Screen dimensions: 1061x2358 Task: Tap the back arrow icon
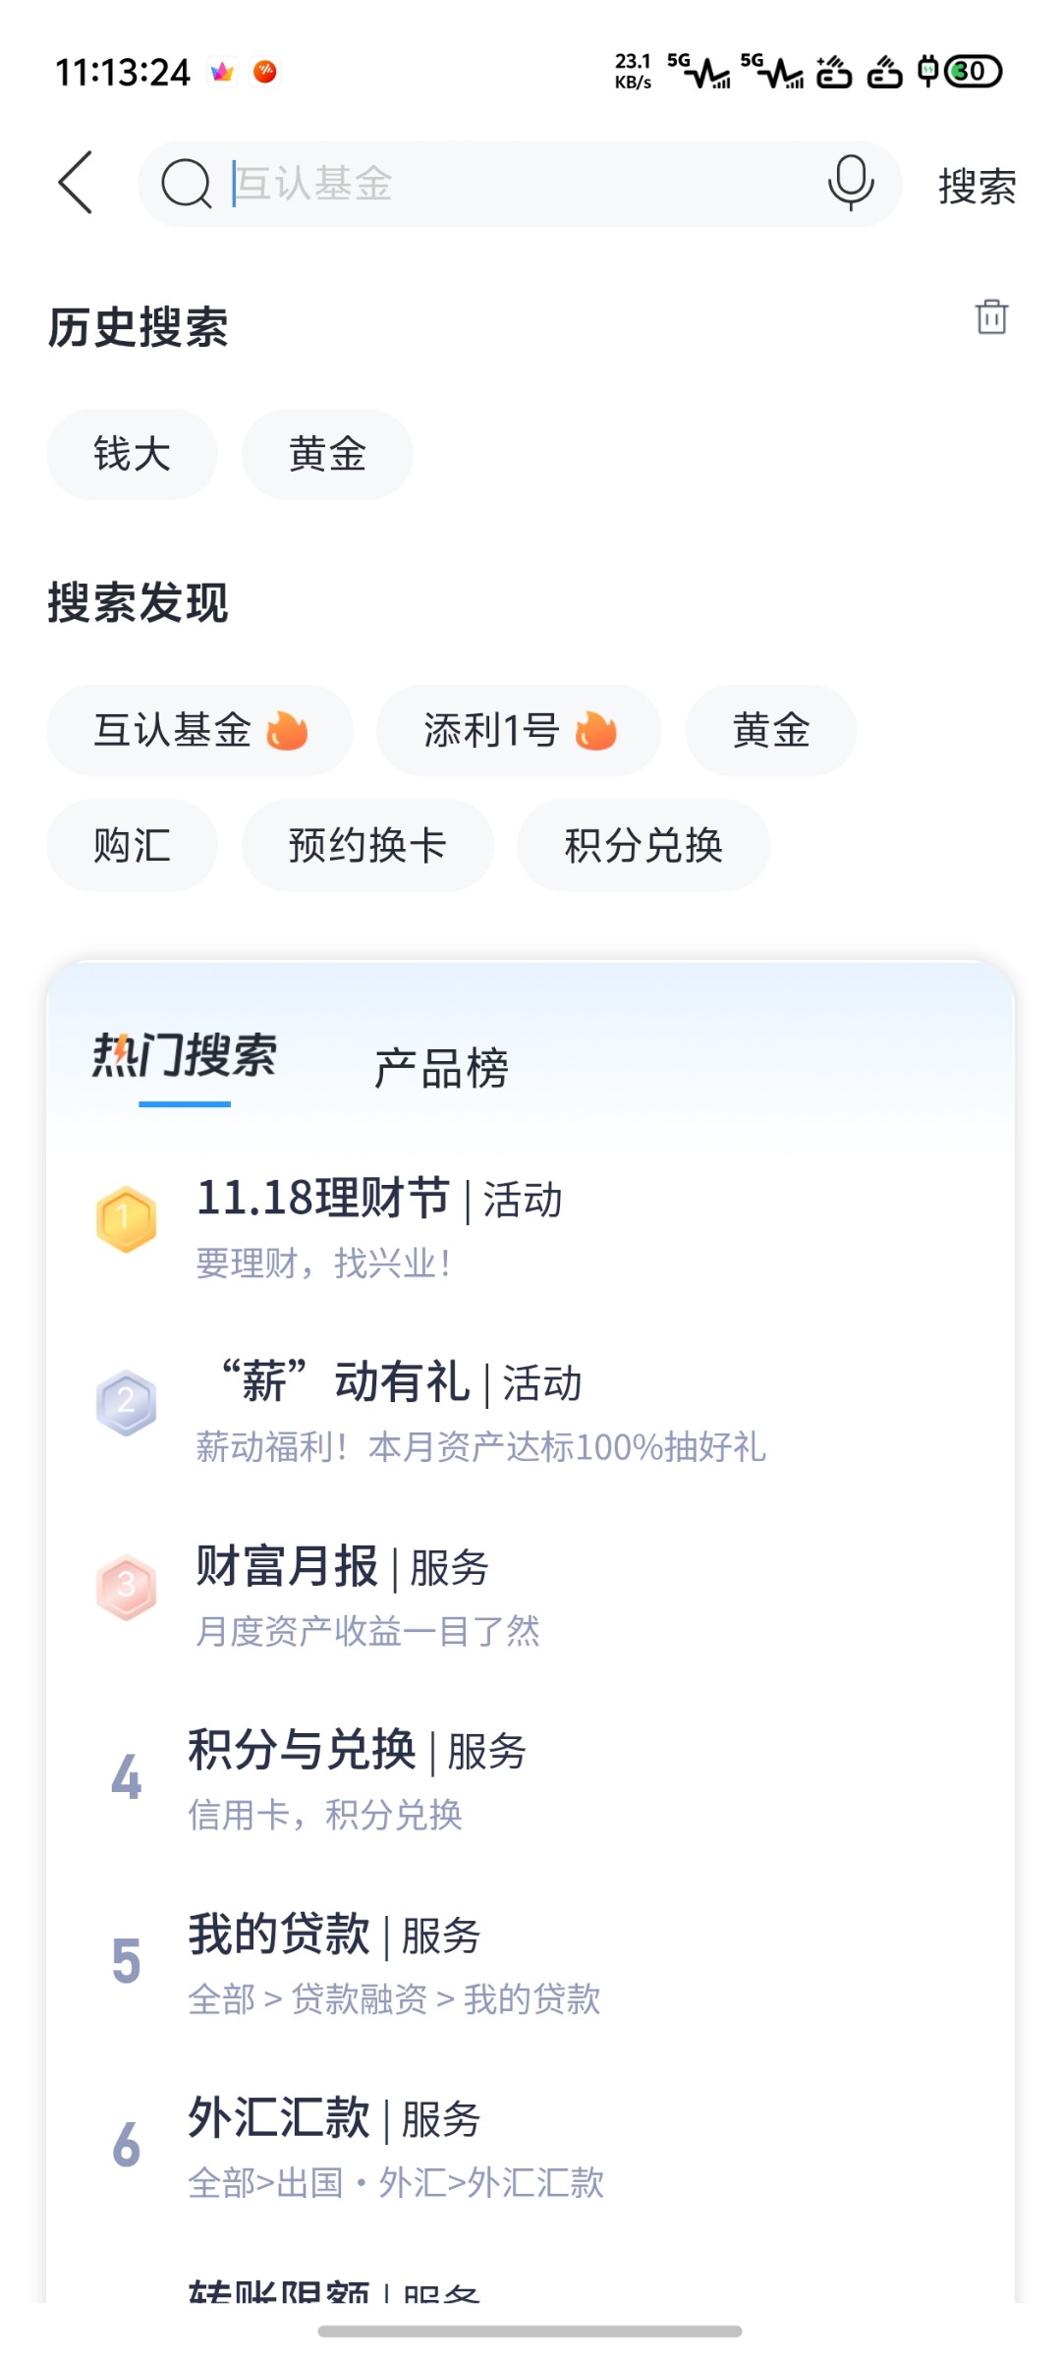(76, 183)
